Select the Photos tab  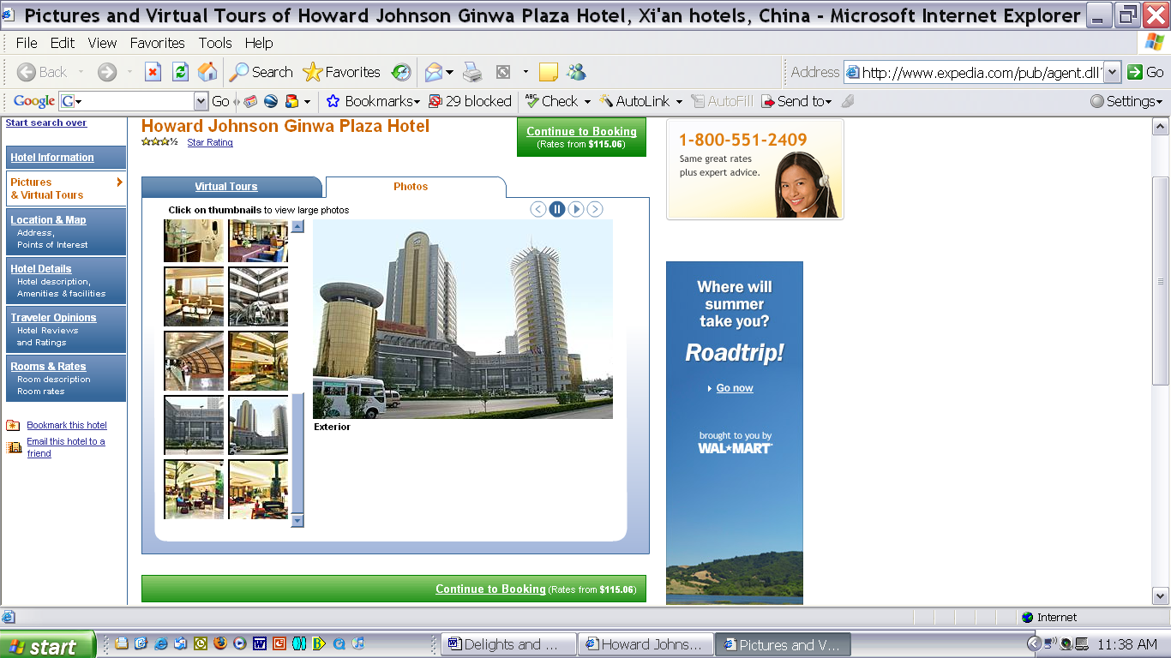(x=411, y=187)
